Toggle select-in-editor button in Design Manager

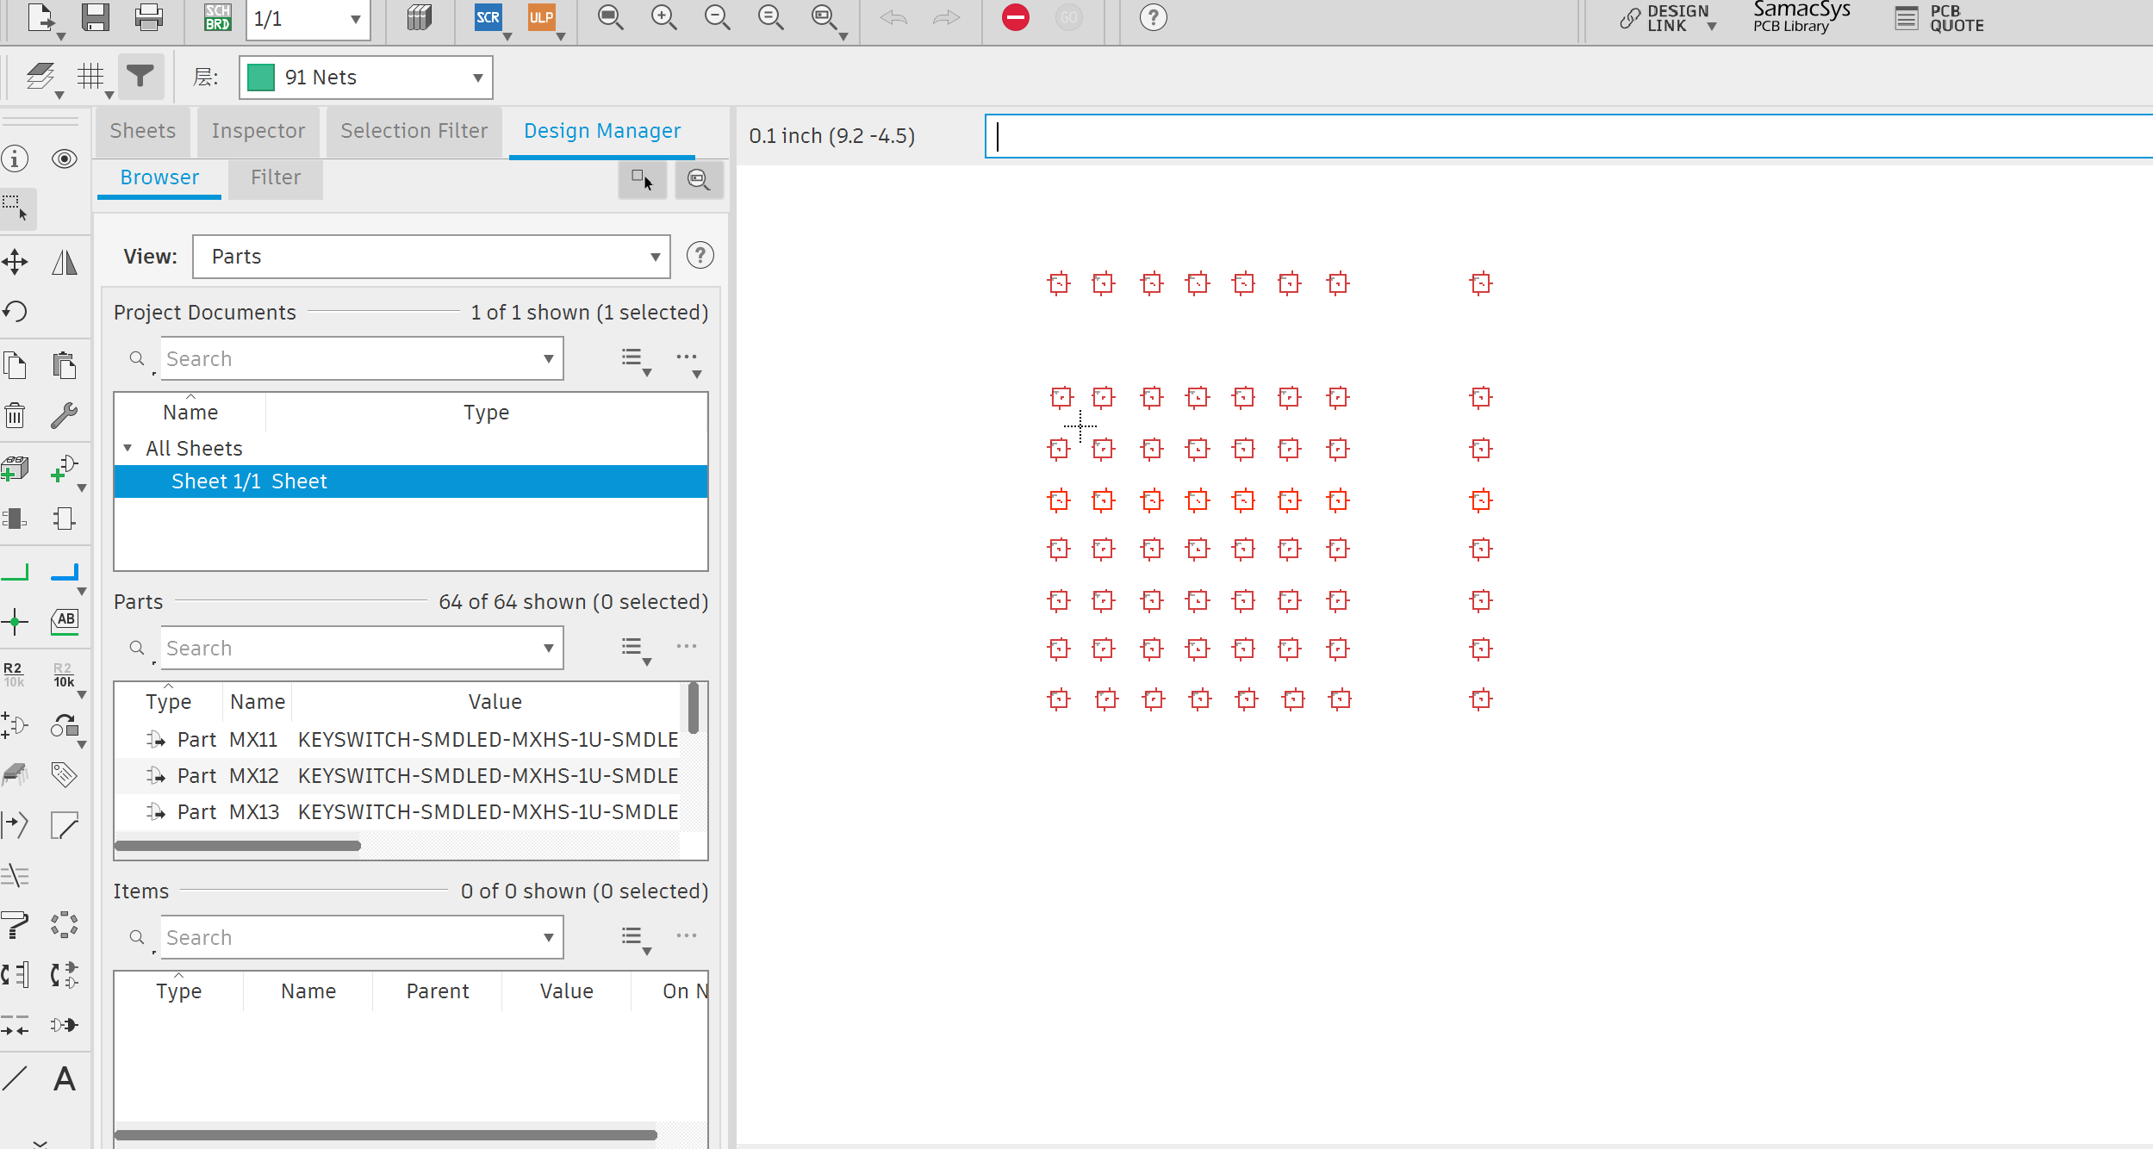pos(643,179)
